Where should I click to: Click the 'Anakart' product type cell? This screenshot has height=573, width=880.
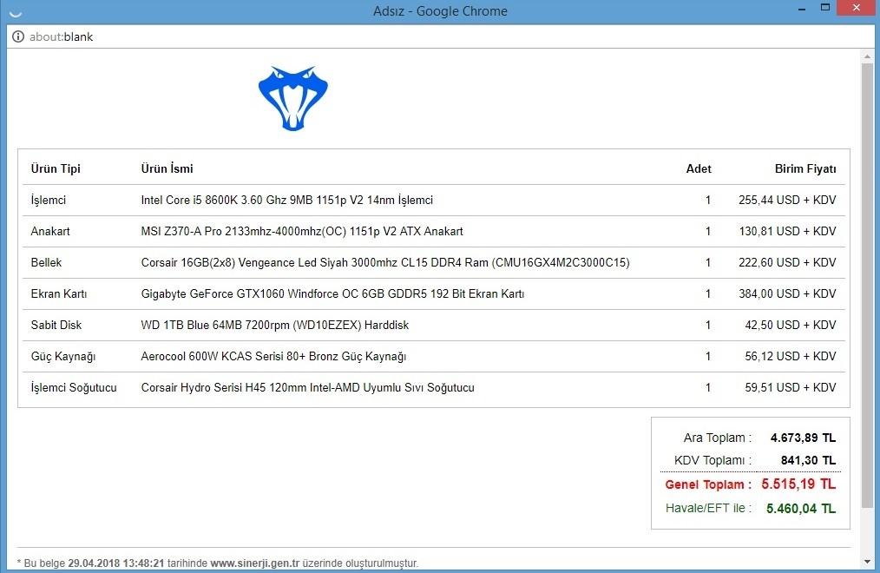(50, 231)
